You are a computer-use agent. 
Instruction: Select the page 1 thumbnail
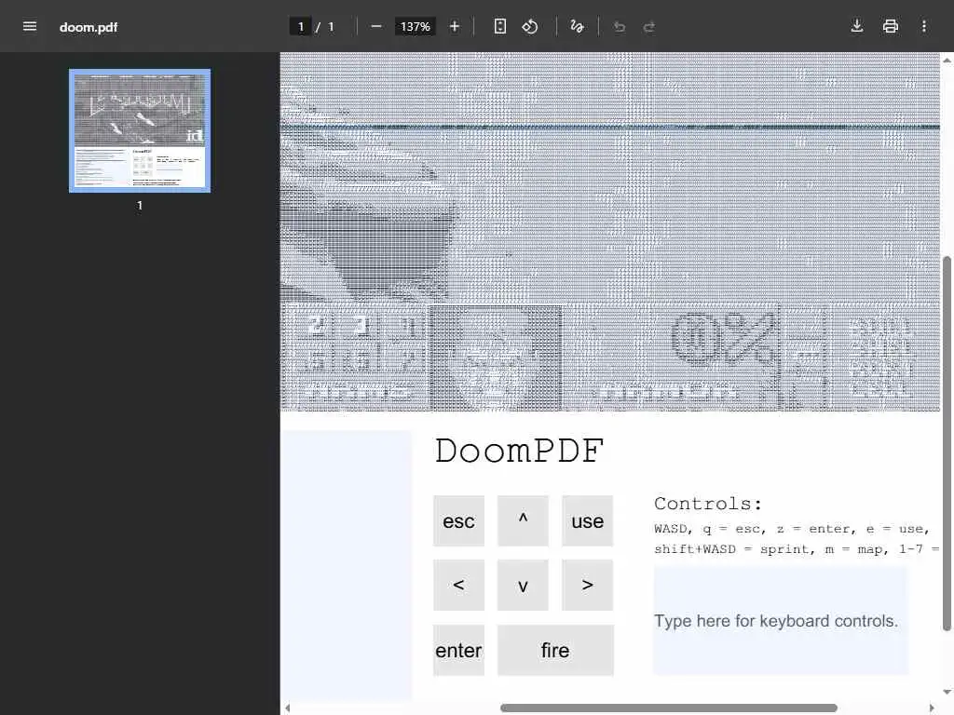tap(140, 130)
